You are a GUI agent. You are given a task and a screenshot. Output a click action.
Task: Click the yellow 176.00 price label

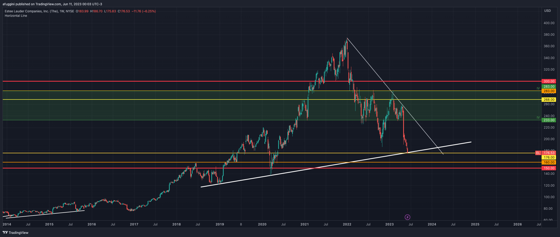(x=549, y=157)
